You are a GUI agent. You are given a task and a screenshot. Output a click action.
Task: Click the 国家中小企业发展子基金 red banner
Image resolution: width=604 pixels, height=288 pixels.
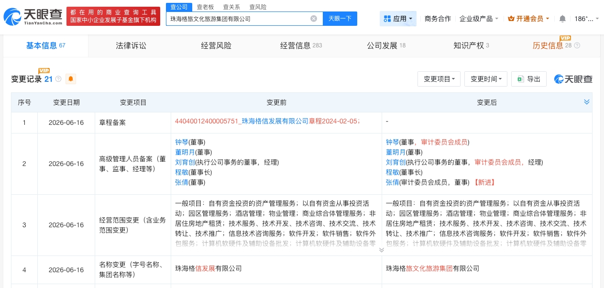pyautogui.click(x=113, y=16)
